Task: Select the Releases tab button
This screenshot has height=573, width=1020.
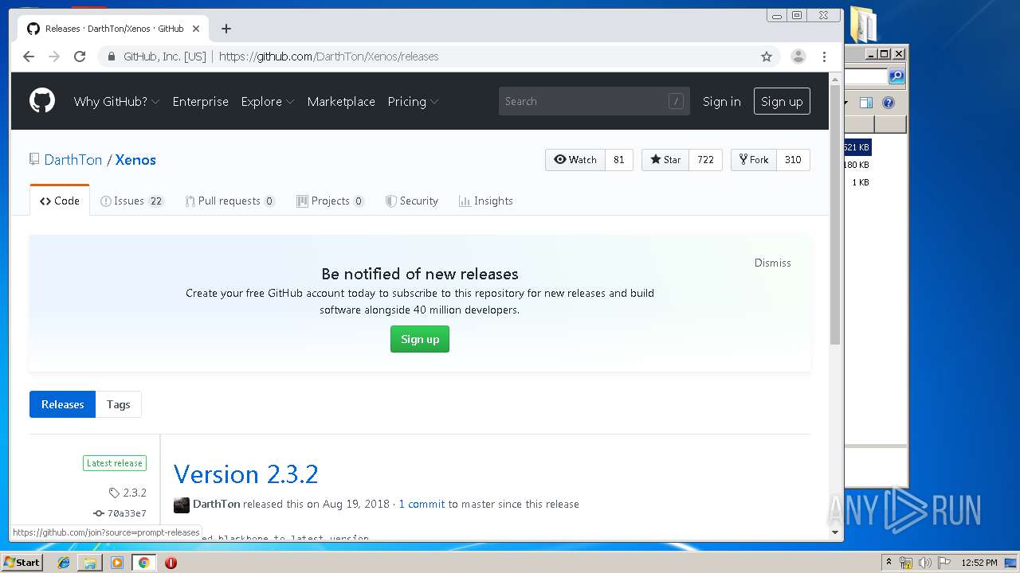Action: coord(62,404)
